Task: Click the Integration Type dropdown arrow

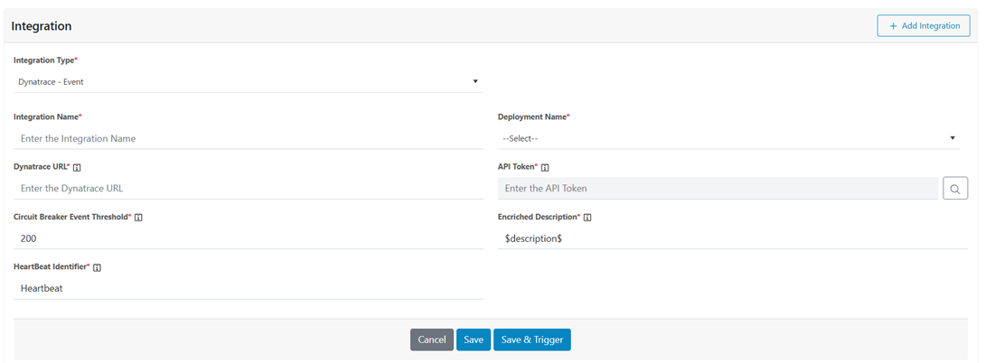Action: click(475, 81)
